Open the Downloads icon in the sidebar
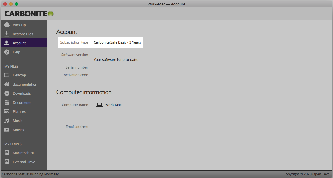The image size is (333, 178). click(x=6, y=93)
